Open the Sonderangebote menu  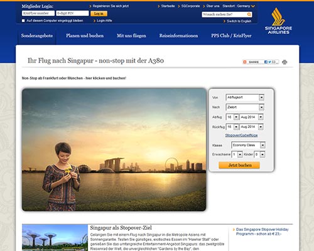(37, 36)
